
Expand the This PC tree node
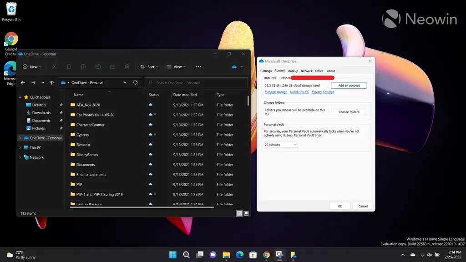coord(20,148)
